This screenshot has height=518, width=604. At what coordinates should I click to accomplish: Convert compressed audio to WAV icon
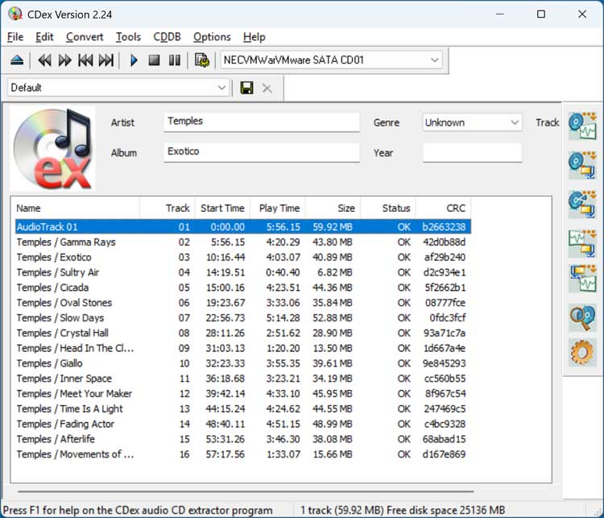pos(582,278)
